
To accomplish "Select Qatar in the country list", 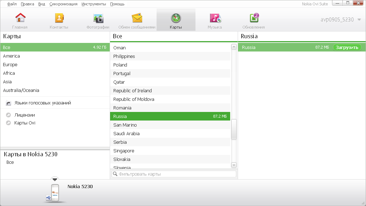I will point(170,82).
